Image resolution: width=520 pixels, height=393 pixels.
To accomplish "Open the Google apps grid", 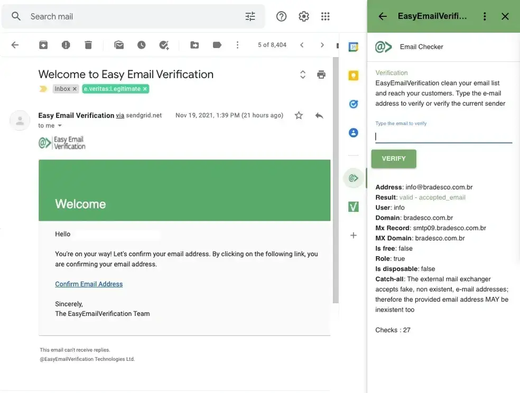I will (326, 16).
